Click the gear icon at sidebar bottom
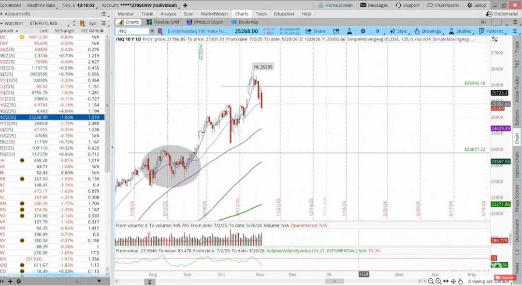This screenshot has height=286, width=522. 19,281
